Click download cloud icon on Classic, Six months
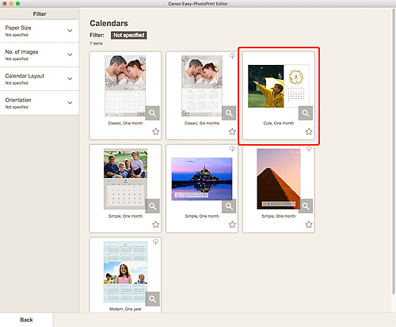This screenshot has height=327, width=396. point(232,56)
